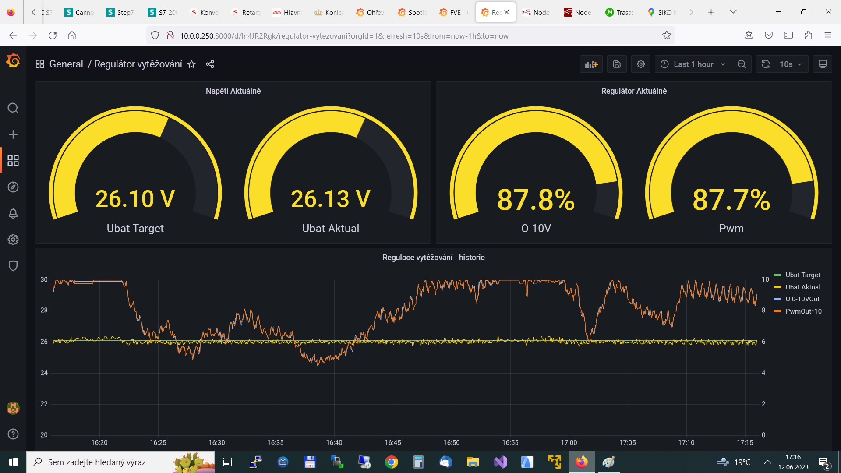Viewport: 841px width, 473px height.
Task: Cycle view mode with the monitor icon
Action: 823,64
